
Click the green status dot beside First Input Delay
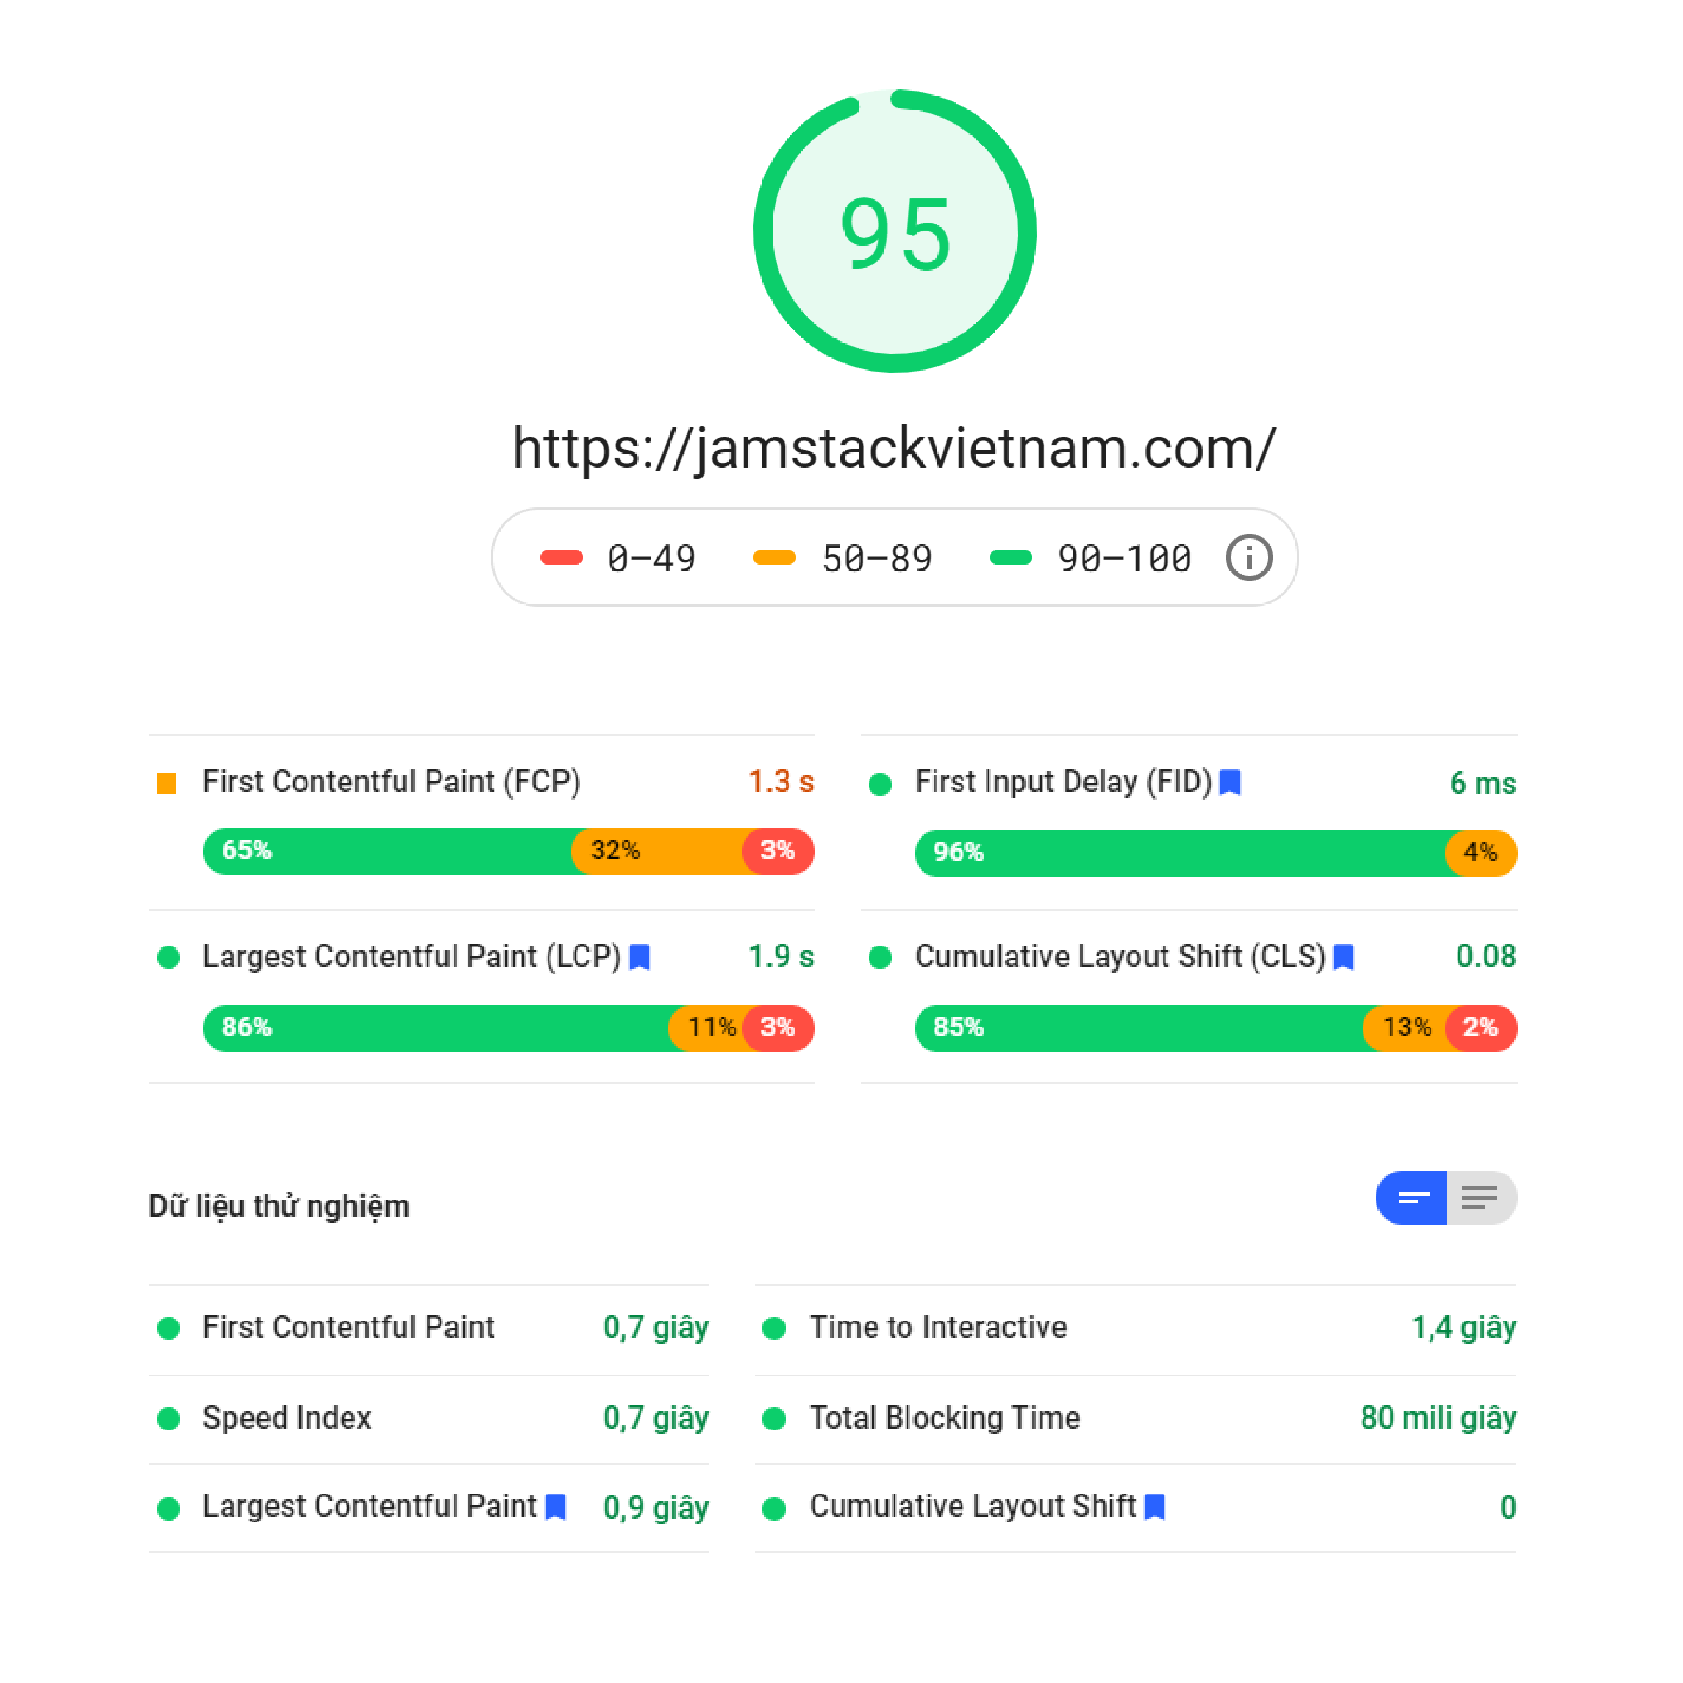click(x=881, y=784)
